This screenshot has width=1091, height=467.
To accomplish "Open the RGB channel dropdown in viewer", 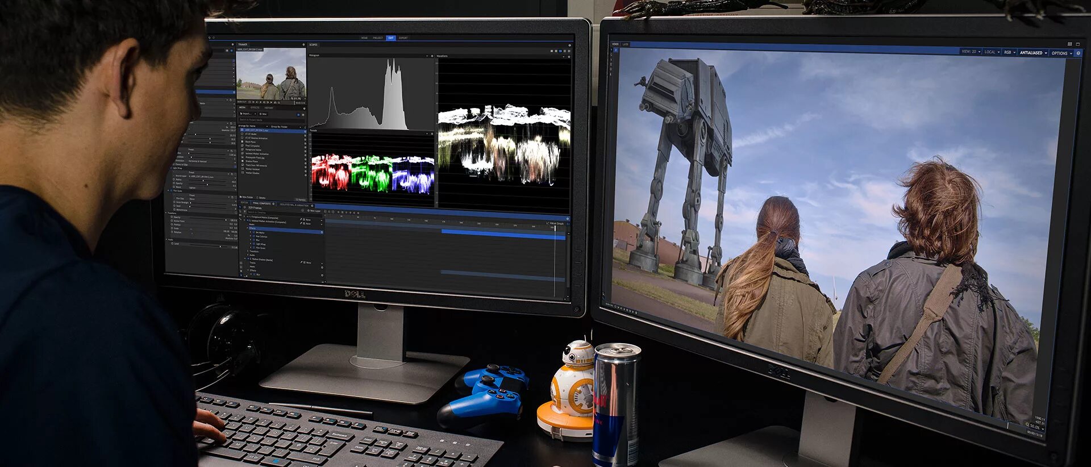I will coord(1009,52).
